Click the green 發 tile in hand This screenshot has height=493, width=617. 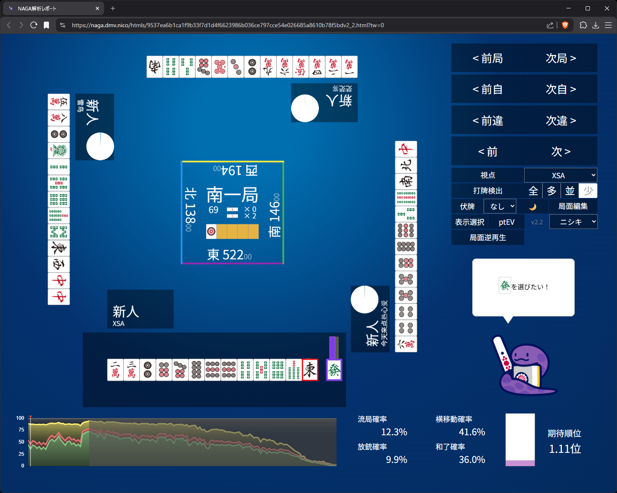tap(334, 370)
